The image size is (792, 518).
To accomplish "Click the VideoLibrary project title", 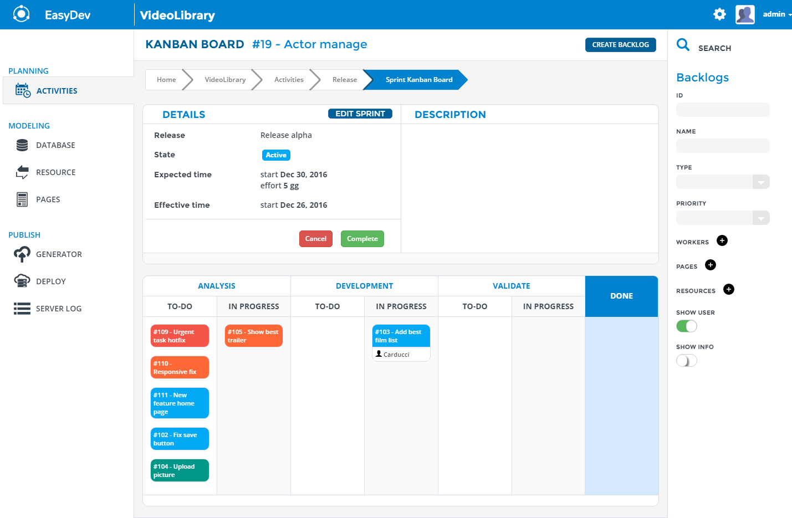I will (177, 15).
